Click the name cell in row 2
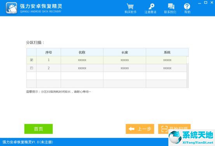 click(x=82, y=68)
